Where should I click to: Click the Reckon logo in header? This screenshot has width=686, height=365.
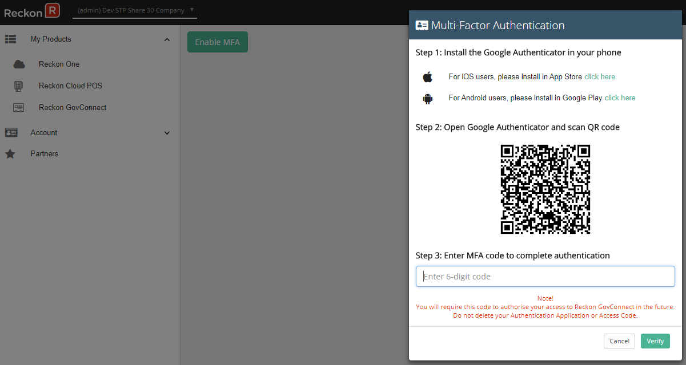coord(33,10)
